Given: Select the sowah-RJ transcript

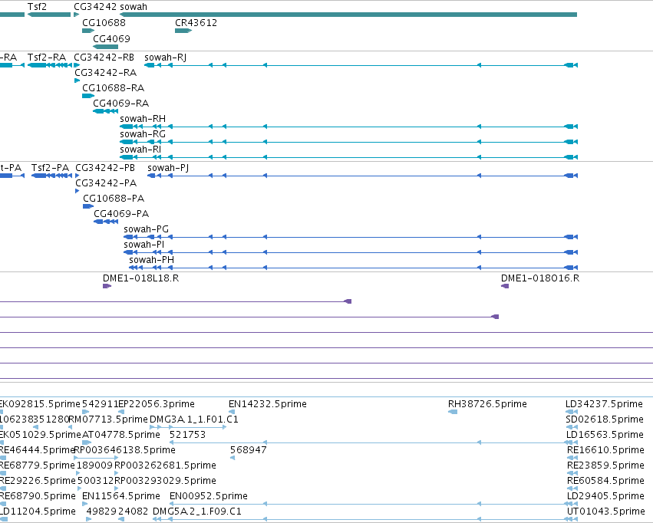Looking at the screenshot, I should [x=361, y=65].
